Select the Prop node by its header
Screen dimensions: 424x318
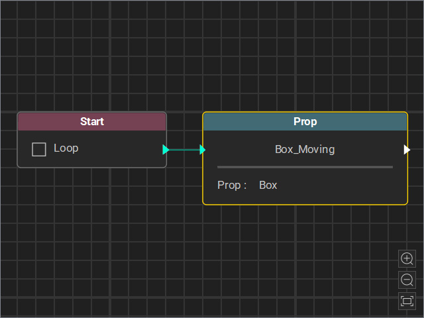305,122
